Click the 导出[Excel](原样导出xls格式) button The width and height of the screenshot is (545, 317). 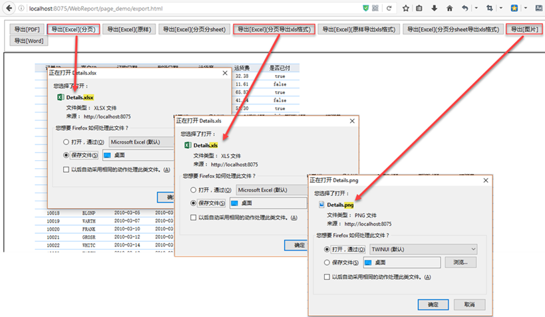359,29
